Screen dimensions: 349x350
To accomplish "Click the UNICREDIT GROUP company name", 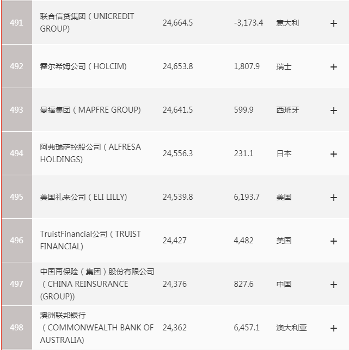I will pyautogui.click(x=87, y=22).
